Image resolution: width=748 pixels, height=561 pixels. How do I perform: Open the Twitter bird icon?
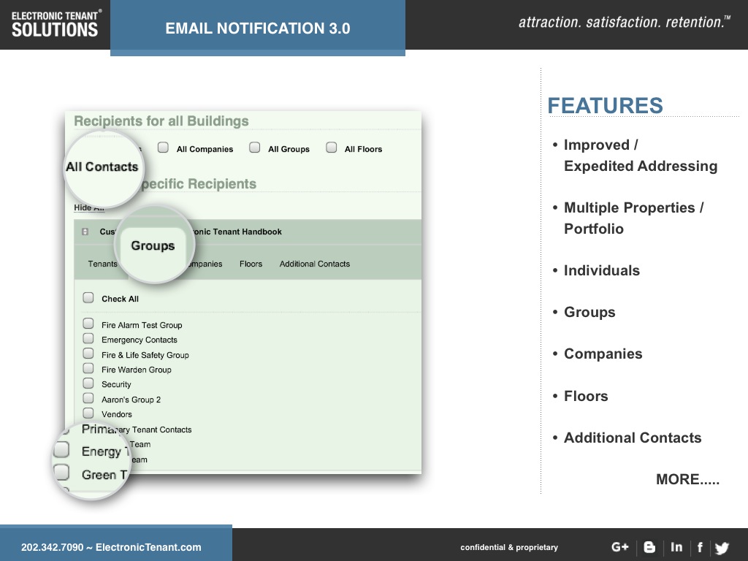[x=722, y=548]
